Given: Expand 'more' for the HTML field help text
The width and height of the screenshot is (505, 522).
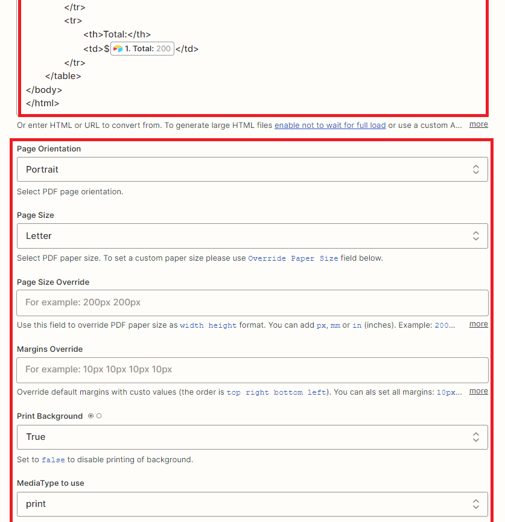Looking at the screenshot, I should pos(478,124).
